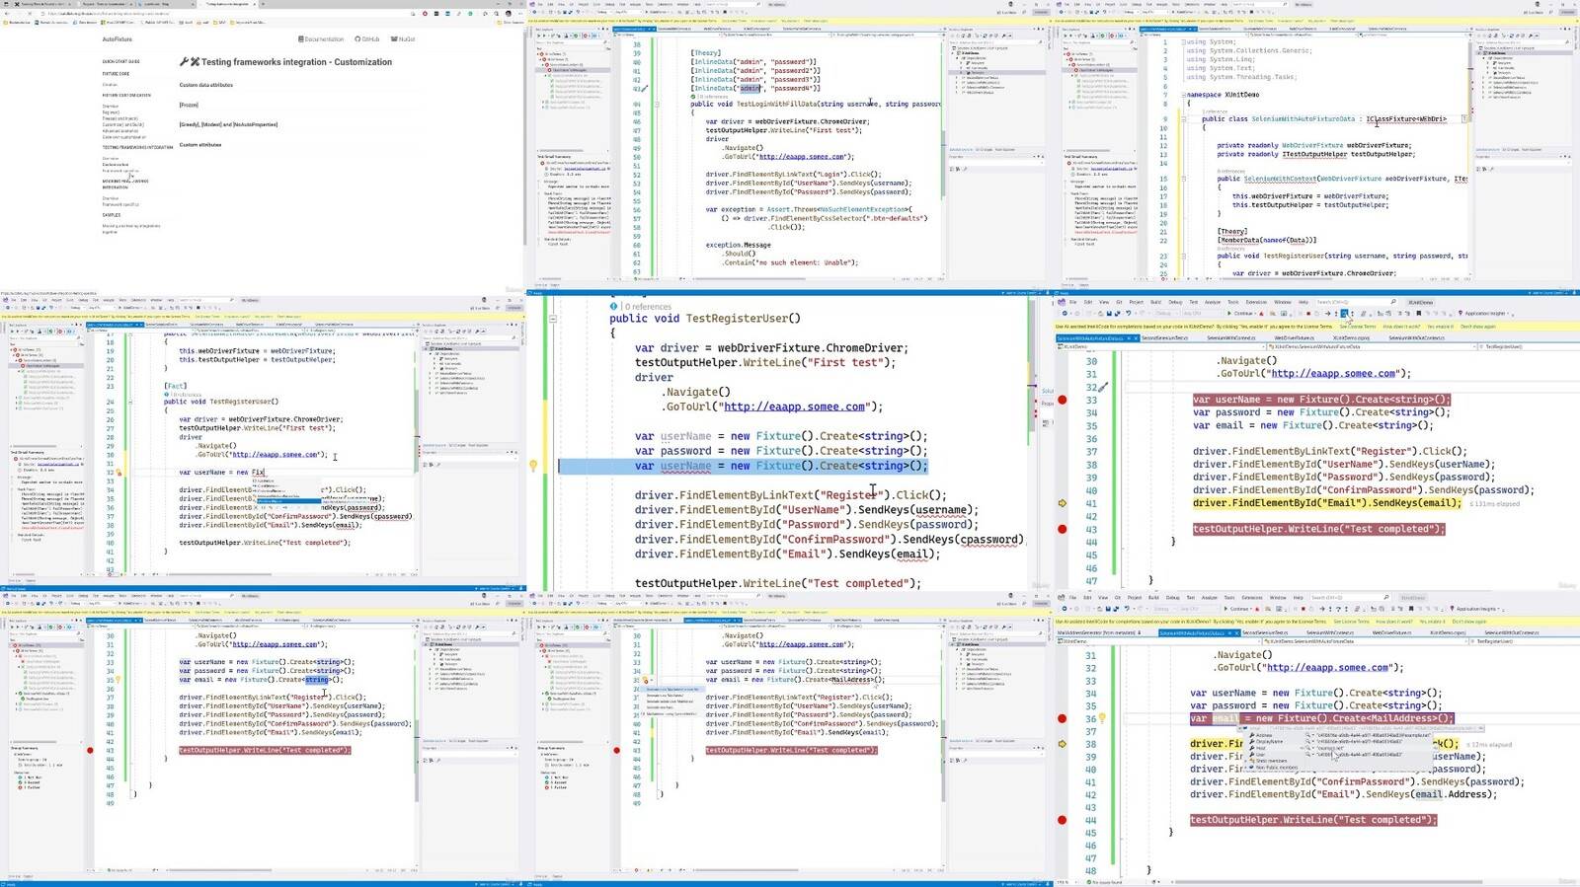This screenshot has height=887, width=1580.
Task: Open the Application Insights dropdown in middle-right frame
Action: coord(1509,314)
